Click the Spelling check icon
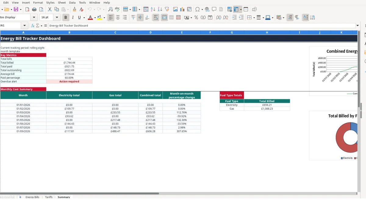The height and width of the screenshot is (205, 366). [117, 9]
